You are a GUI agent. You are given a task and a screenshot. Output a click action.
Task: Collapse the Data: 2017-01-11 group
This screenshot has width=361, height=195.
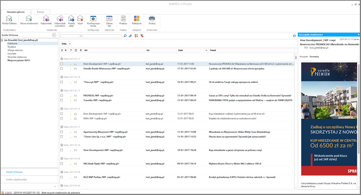(x=62, y=127)
